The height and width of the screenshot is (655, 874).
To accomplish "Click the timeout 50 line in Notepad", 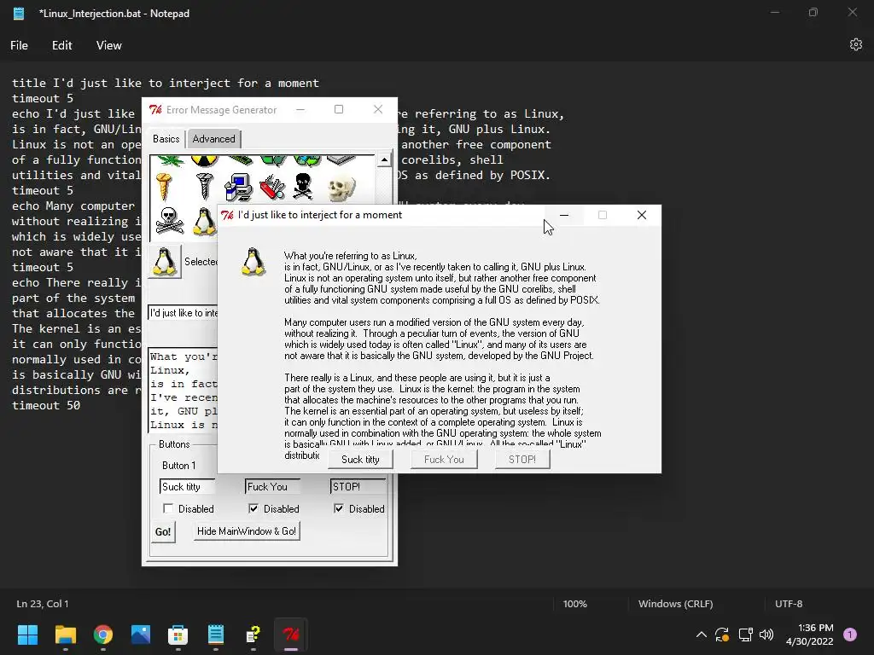I will (46, 405).
